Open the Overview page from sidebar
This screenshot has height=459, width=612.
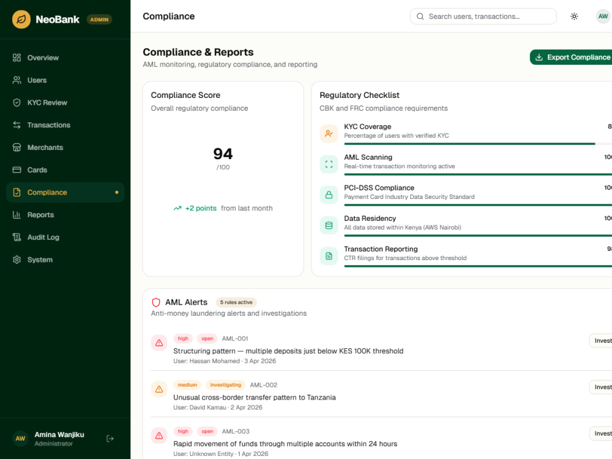click(x=65, y=58)
